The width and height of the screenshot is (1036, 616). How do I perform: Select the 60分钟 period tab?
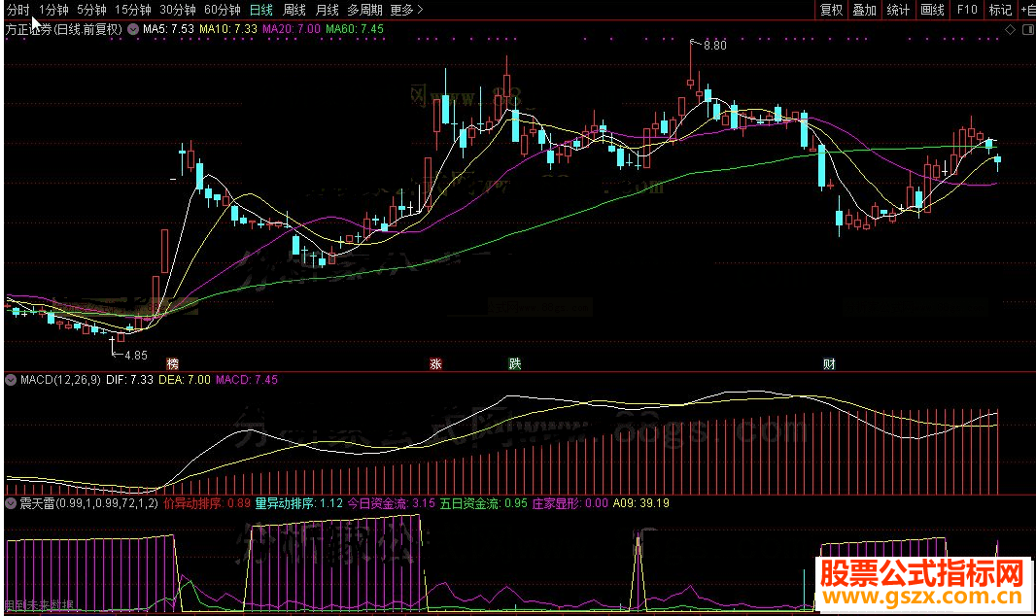point(222,10)
